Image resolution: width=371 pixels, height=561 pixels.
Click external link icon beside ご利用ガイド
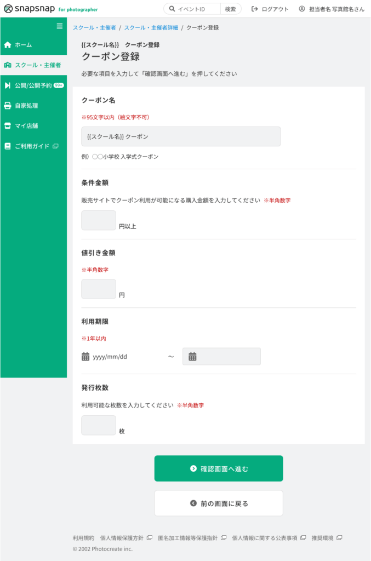click(55, 146)
